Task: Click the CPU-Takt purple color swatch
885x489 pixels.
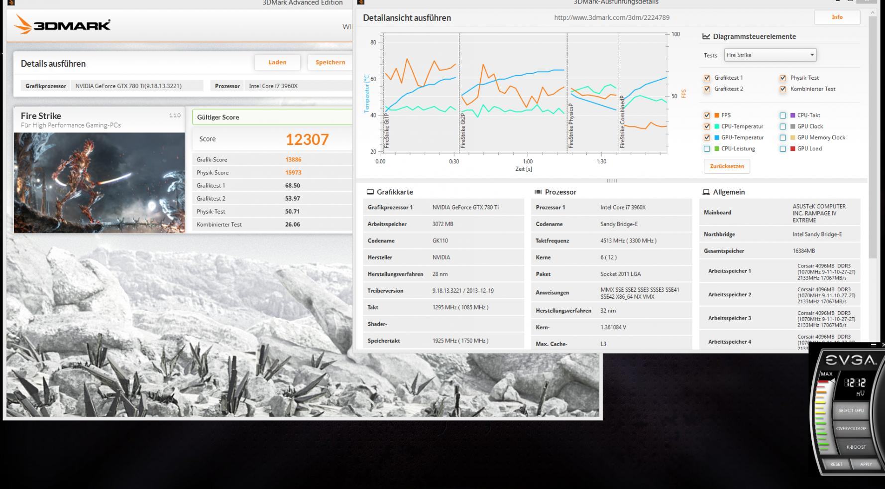Action: [x=793, y=115]
